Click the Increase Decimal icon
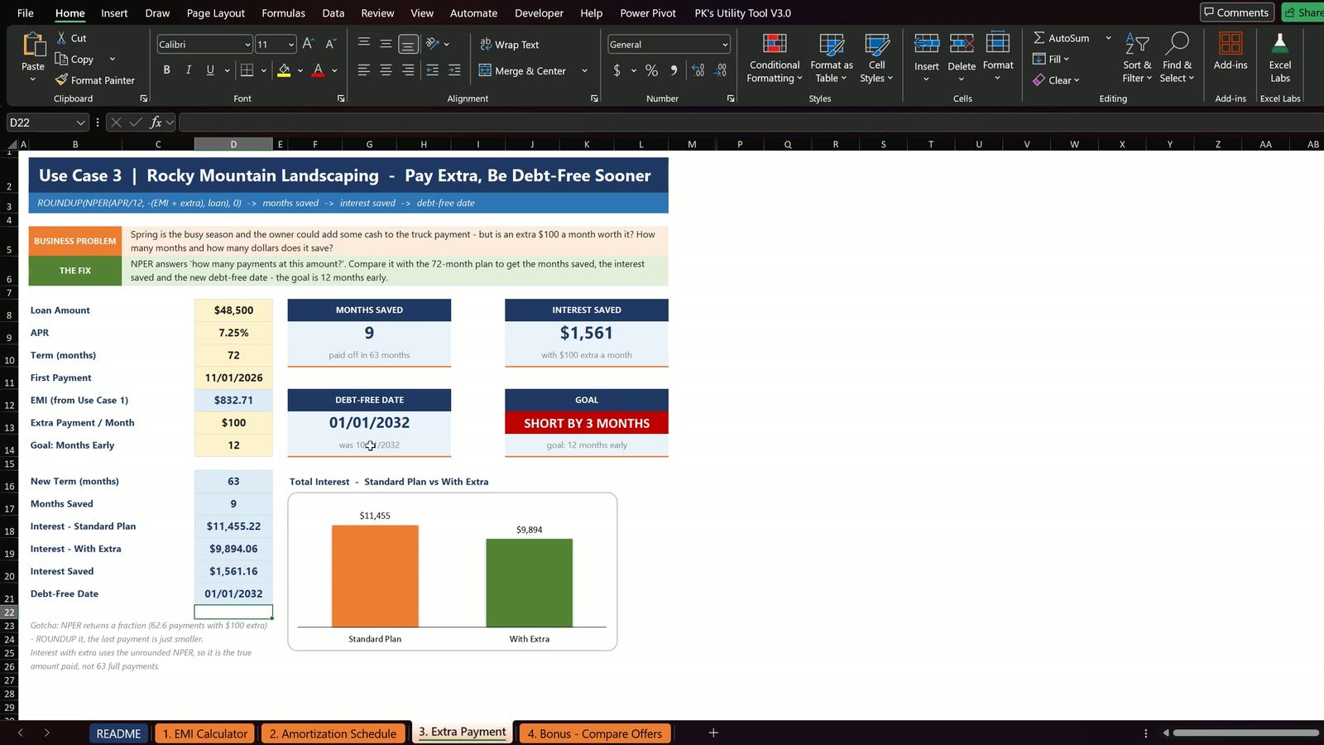 pyautogui.click(x=698, y=70)
